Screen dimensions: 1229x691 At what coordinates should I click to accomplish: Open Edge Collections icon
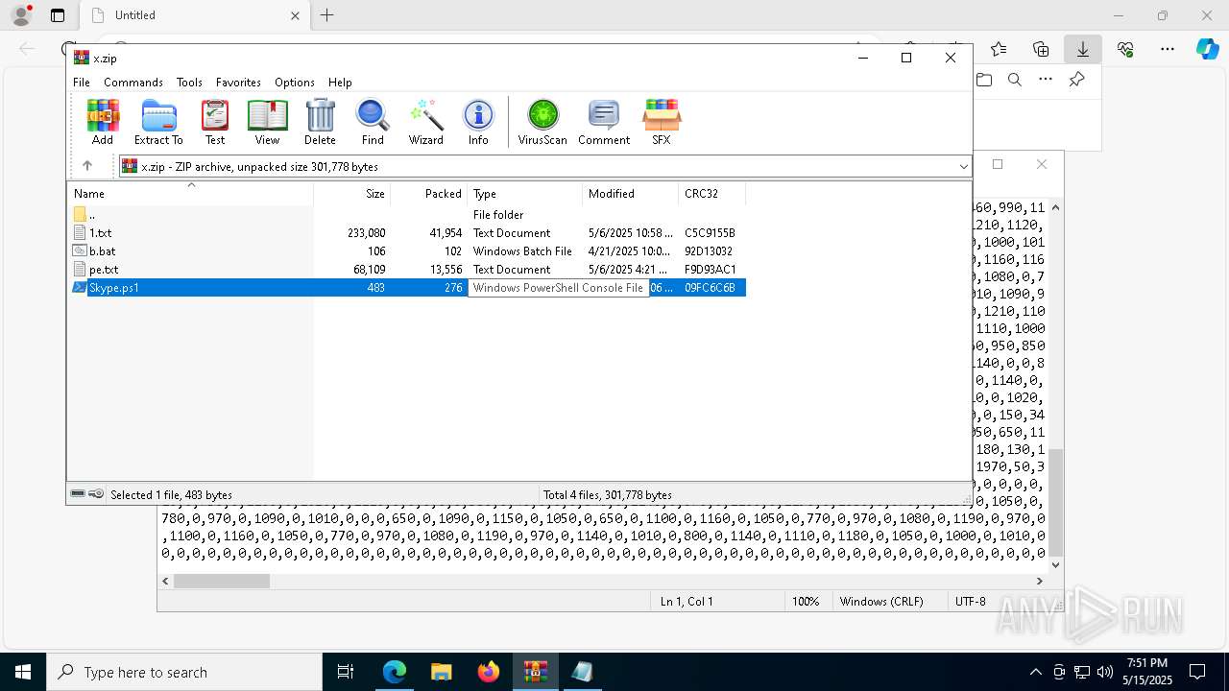(1041, 49)
